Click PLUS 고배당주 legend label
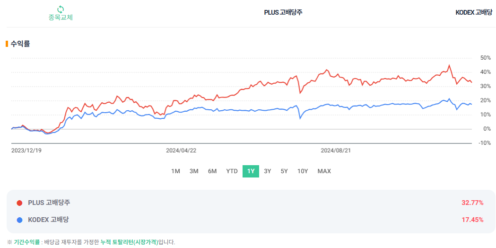 click(49, 203)
